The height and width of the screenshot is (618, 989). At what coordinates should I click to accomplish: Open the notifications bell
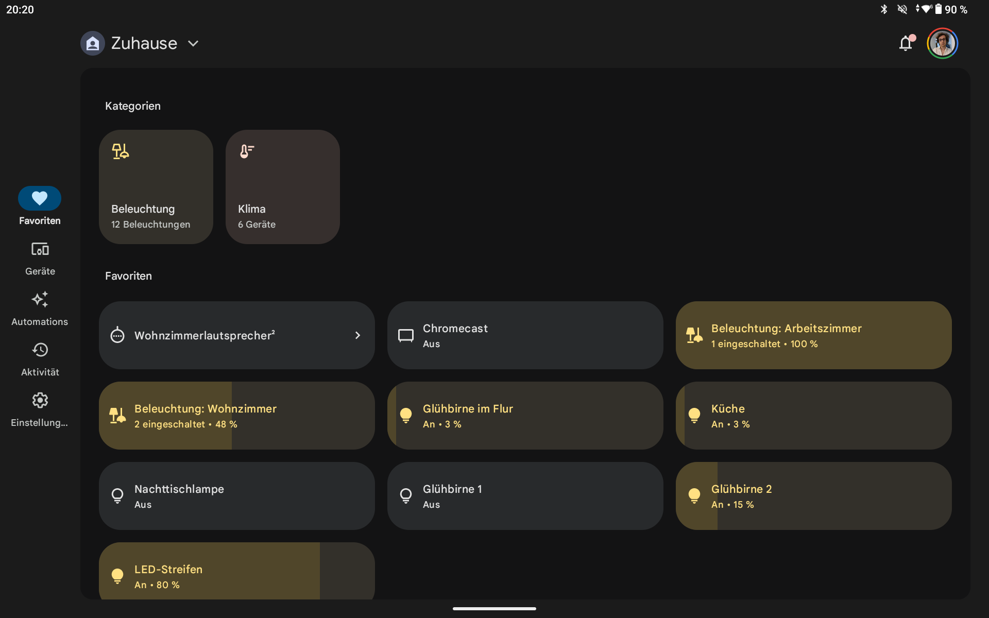pos(906,43)
